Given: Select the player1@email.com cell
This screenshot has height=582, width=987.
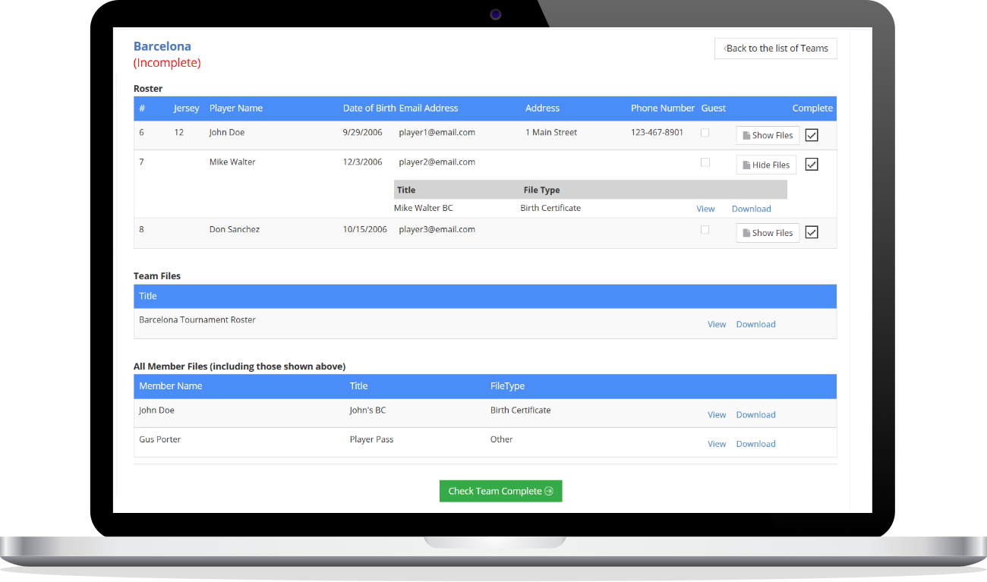Looking at the screenshot, I should [x=437, y=133].
